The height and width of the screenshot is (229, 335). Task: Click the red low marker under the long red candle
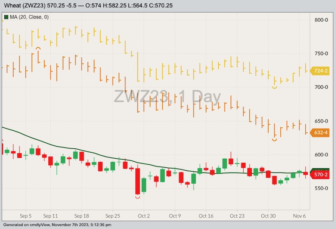coord(138,197)
